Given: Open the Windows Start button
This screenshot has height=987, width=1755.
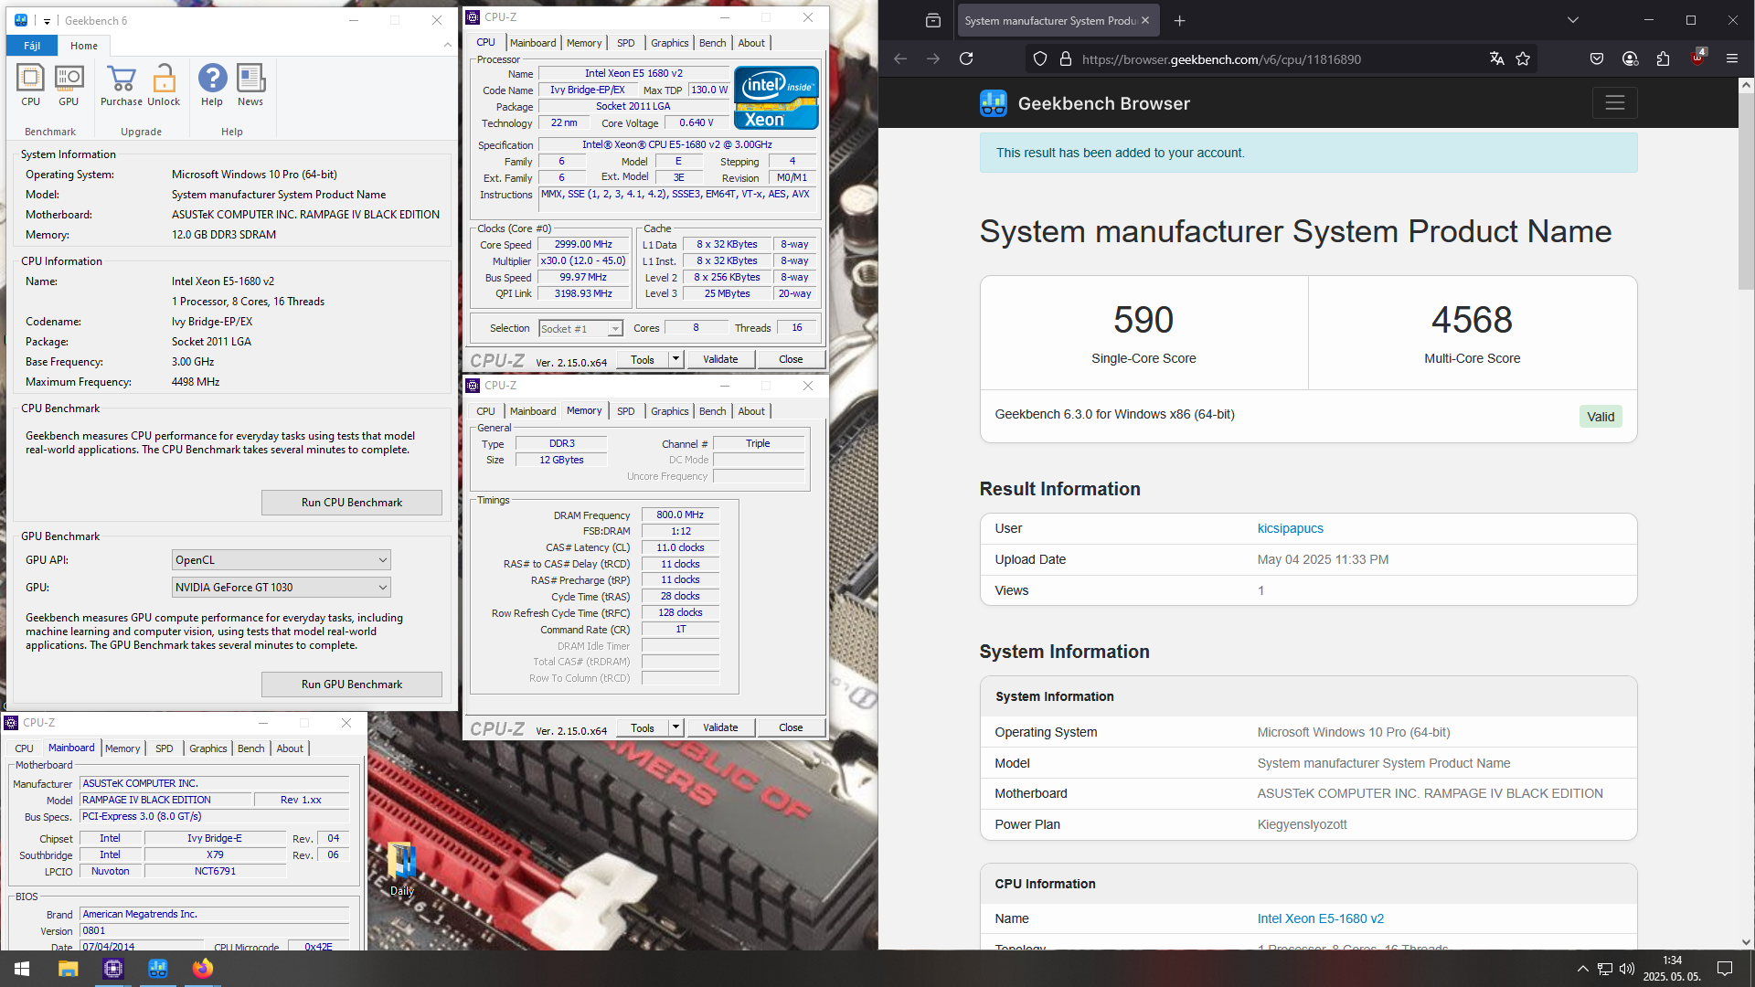Looking at the screenshot, I should coord(22,969).
